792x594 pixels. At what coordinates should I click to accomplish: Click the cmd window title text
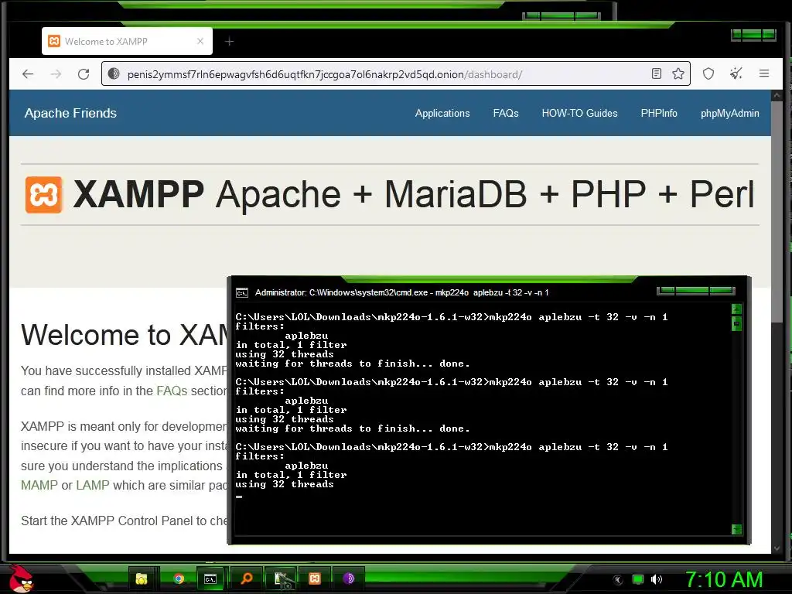coord(401,293)
